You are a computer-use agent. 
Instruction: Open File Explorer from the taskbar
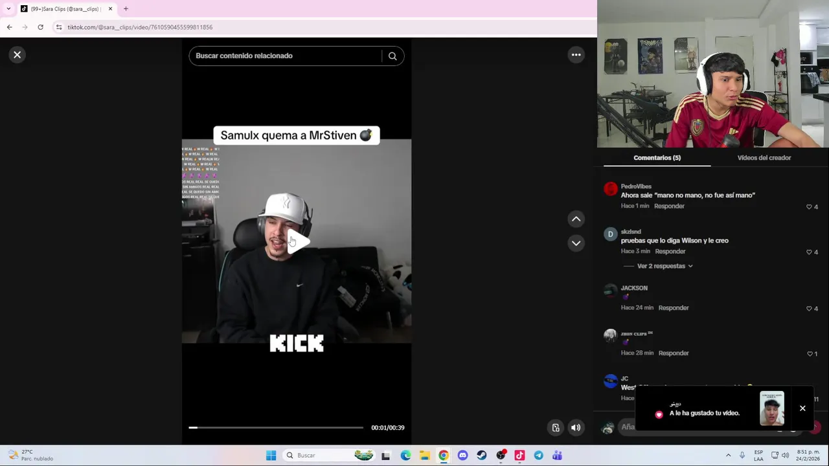pyautogui.click(x=424, y=456)
